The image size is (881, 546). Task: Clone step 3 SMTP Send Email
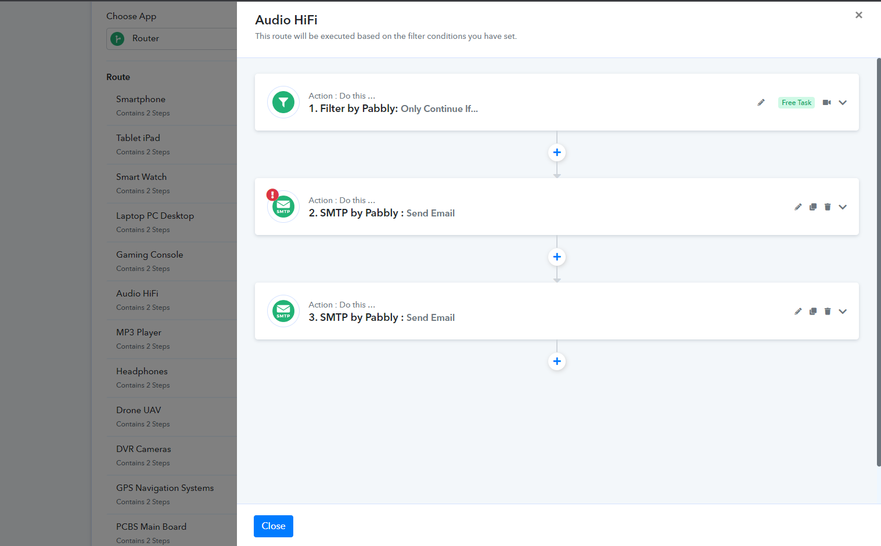[x=813, y=312]
